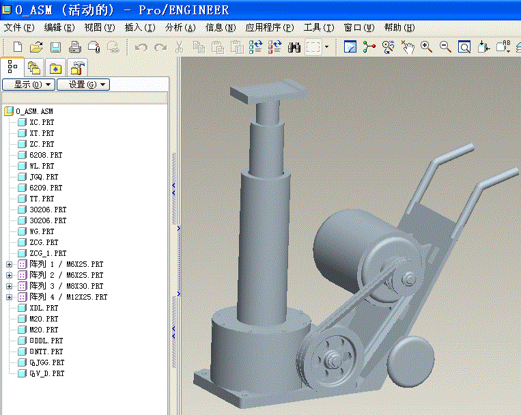The height and width of the screenshot is (415, 521).
Task: Click the Print icon in the toolbar
Action: click(75, 47)
